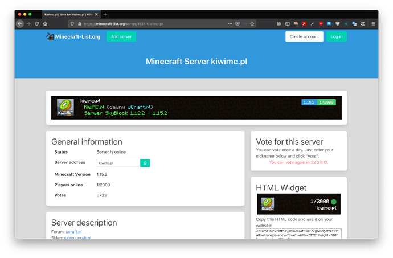Click the Minecraft Version value 1.15.2
Viewport: 393px width, 258px height.
[x=102, y=174]
